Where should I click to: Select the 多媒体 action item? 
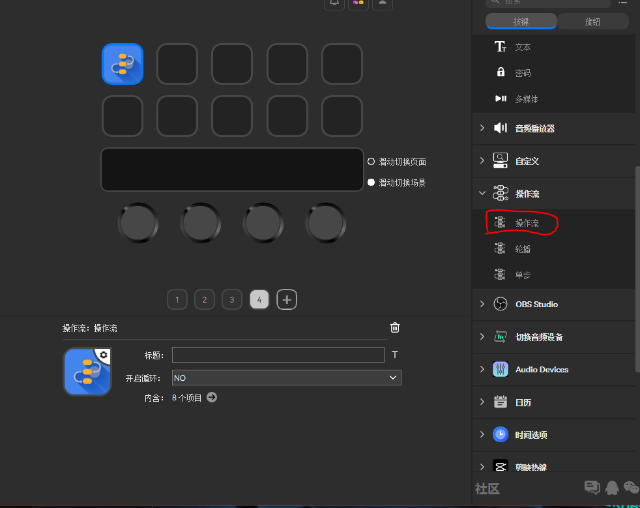[526, 99]
